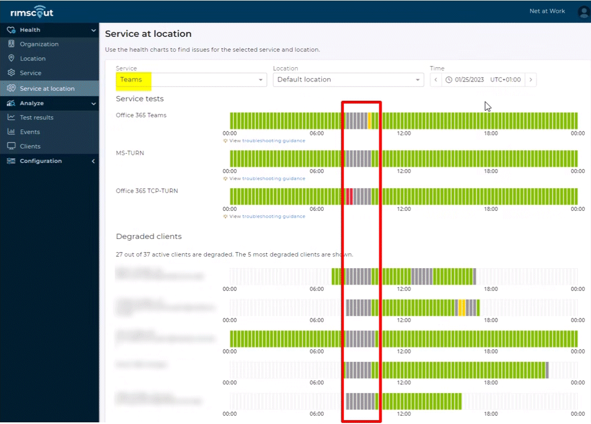591x424 pixels.
Task: Open Location in the sidebar
Action: tap(50, 58)
